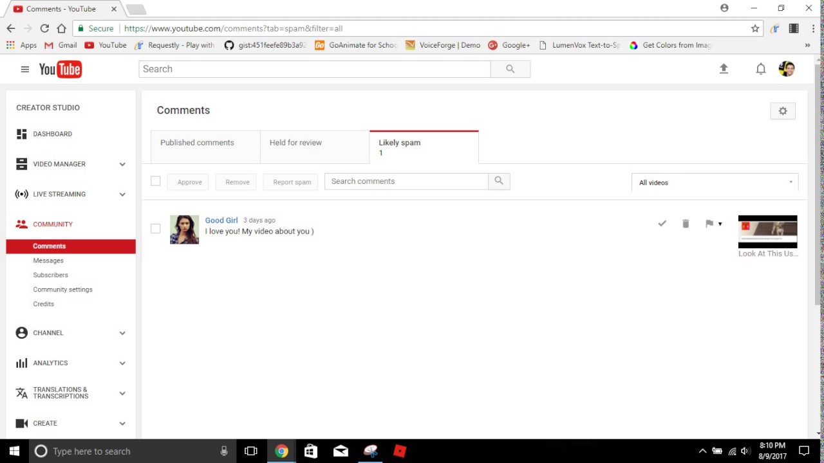The width and height of the screenshot is (824, 463).
Task: Open Messages under Community
Action: (x=48, y=260)
